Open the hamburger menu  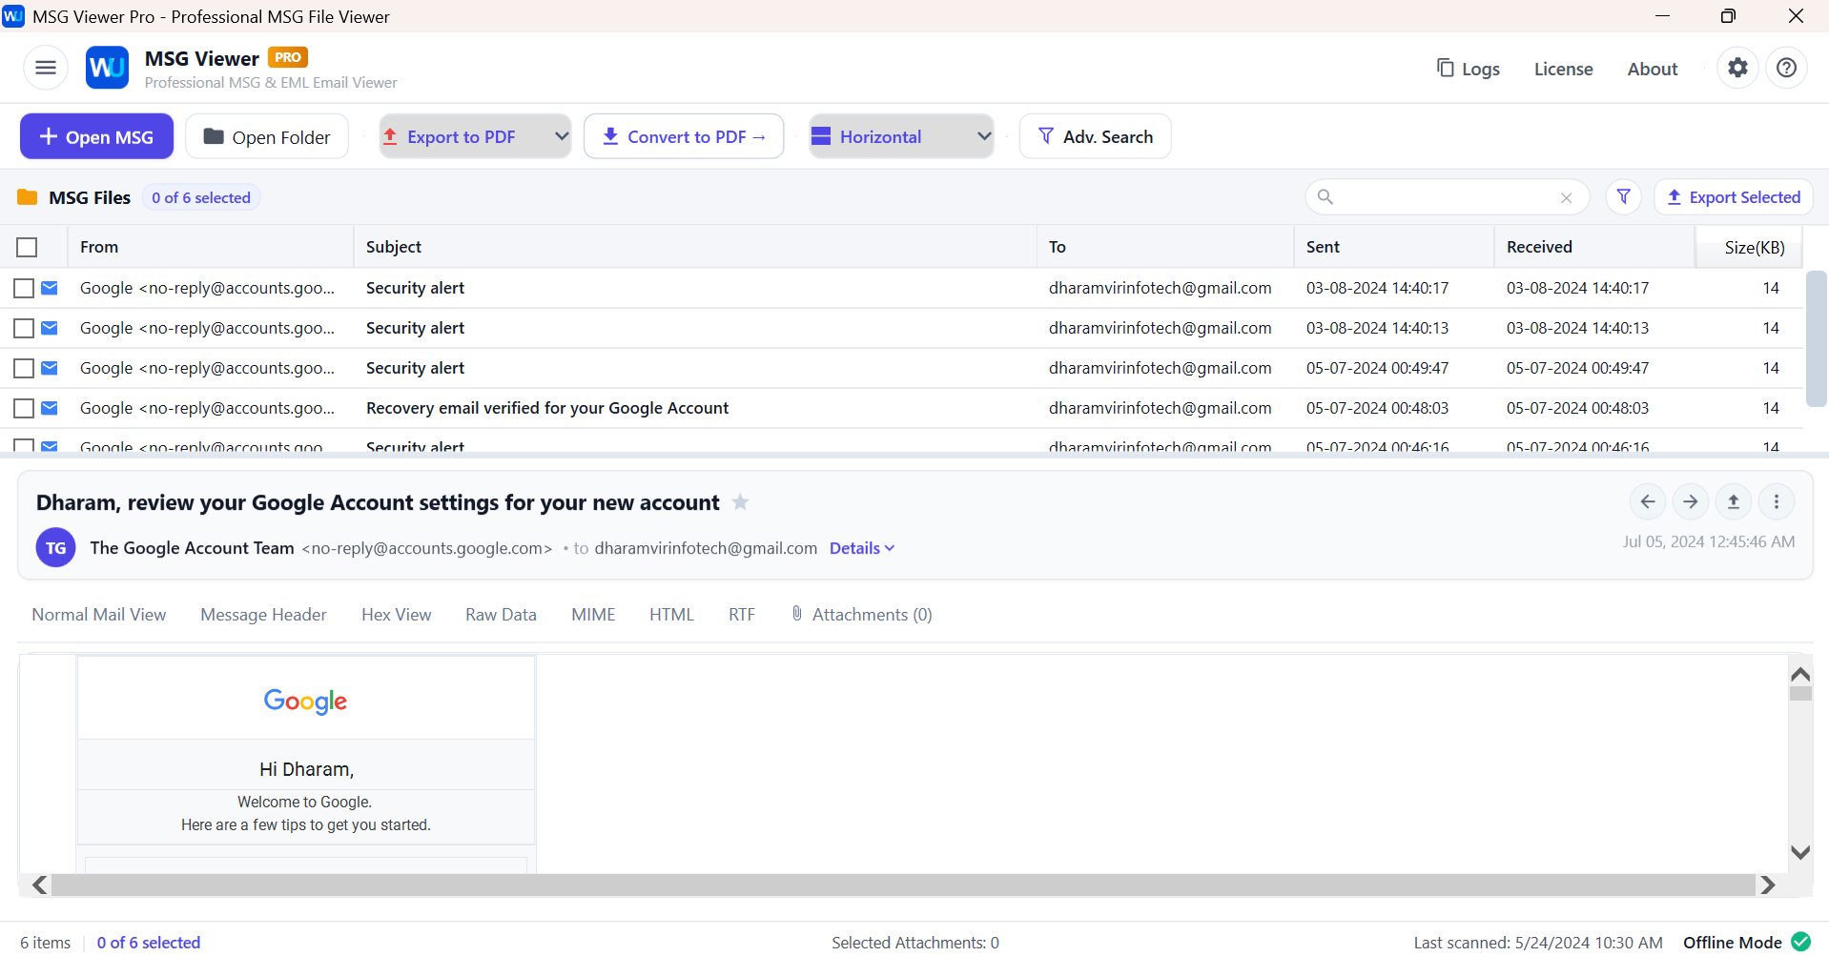[46, 68]
